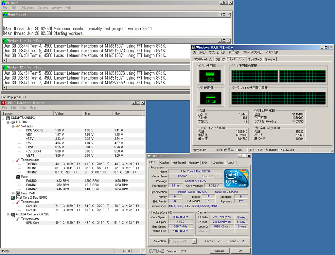The image size is (335, 255).
Task: Collapse the Voltages tree node
Action: (13, 126)
